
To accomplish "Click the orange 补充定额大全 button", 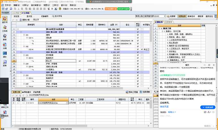I will [111, 9].
